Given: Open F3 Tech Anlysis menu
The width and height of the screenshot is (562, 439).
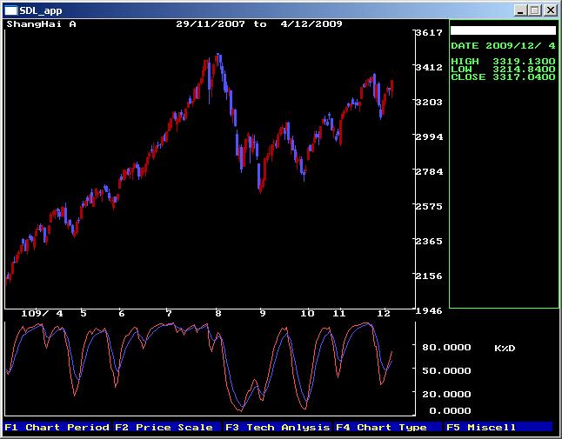Looking at the screenshot, I should 277,427.
